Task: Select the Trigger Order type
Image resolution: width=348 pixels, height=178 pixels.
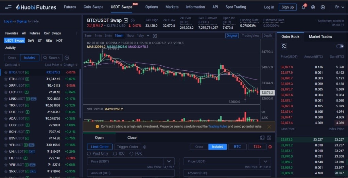Action: tap(128, 147)
